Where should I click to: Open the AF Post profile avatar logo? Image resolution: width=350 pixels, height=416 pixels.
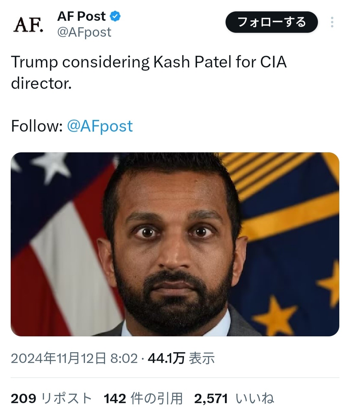click(28, 25)
